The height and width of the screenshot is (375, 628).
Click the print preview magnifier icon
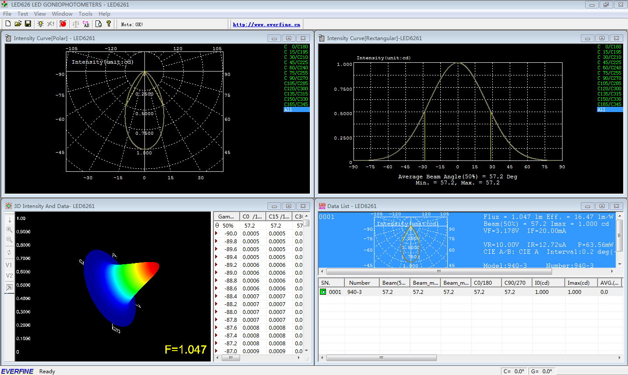tap(99, 24)
